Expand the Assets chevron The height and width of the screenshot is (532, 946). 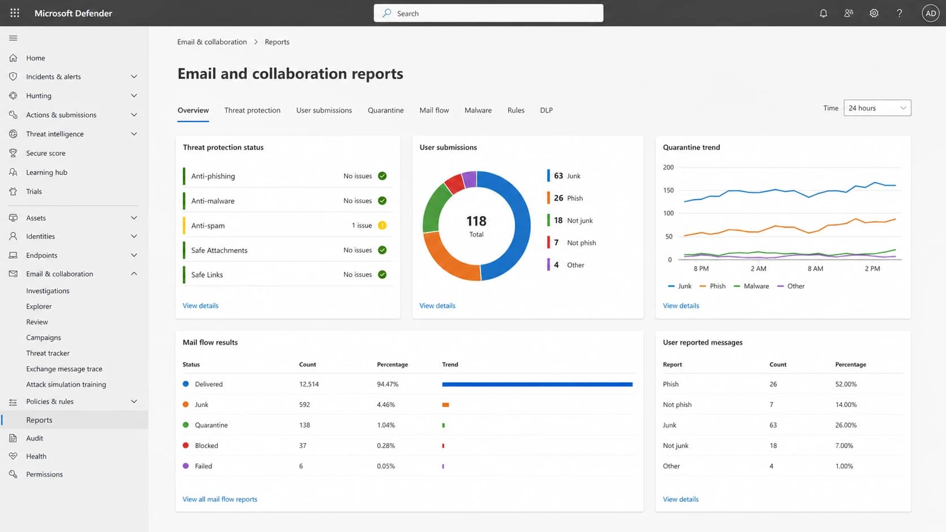coord(134,218)
